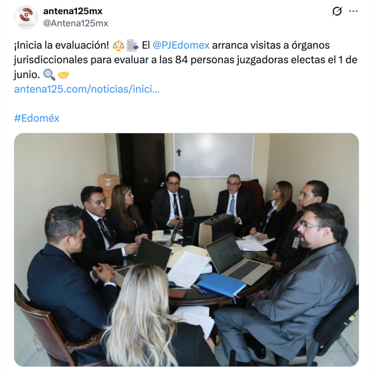Open the three-dot more options menu
This screenshot has width=374, height=376.
(x=353, y=11)
